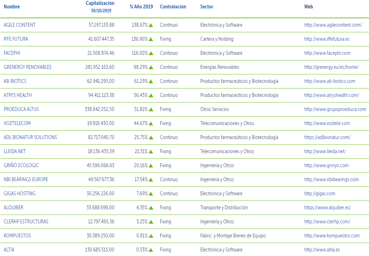Click green up arrow beside 25,75%

pos(151,138)
